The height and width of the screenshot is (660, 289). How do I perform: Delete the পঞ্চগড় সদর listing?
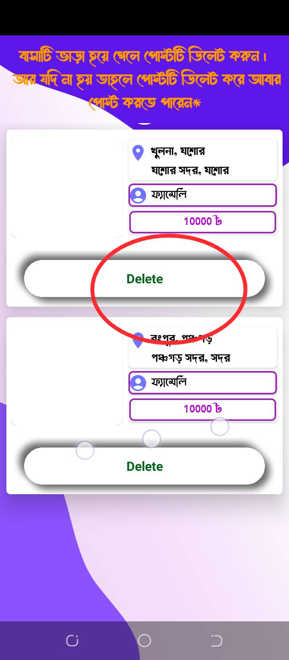[144, 466]
